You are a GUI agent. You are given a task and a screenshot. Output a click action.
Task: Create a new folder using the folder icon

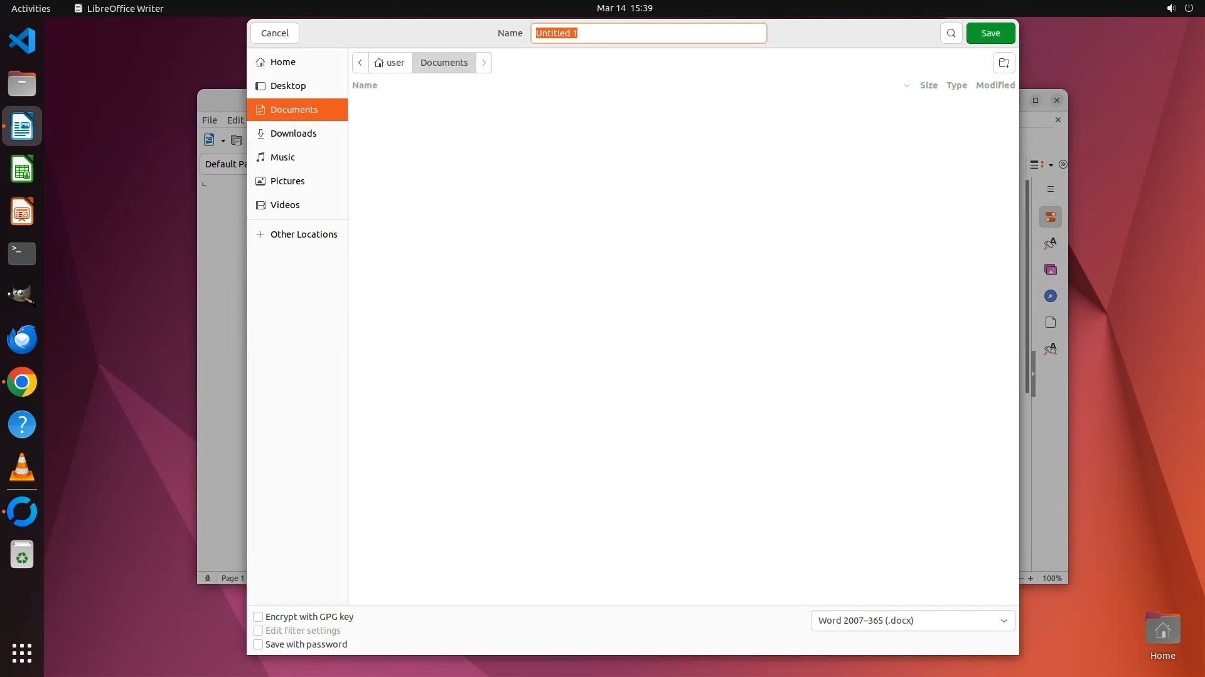coord(1004,63)
